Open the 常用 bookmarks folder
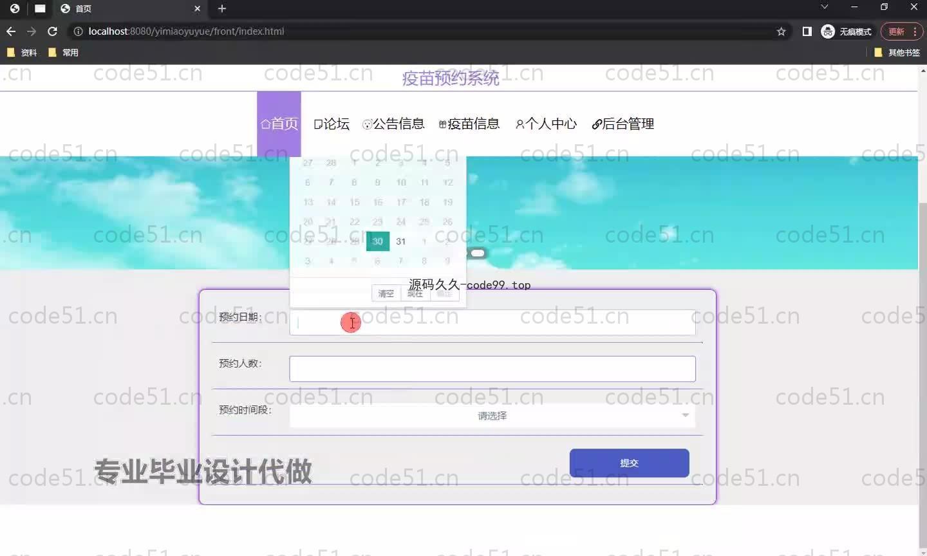 (63, 52)
